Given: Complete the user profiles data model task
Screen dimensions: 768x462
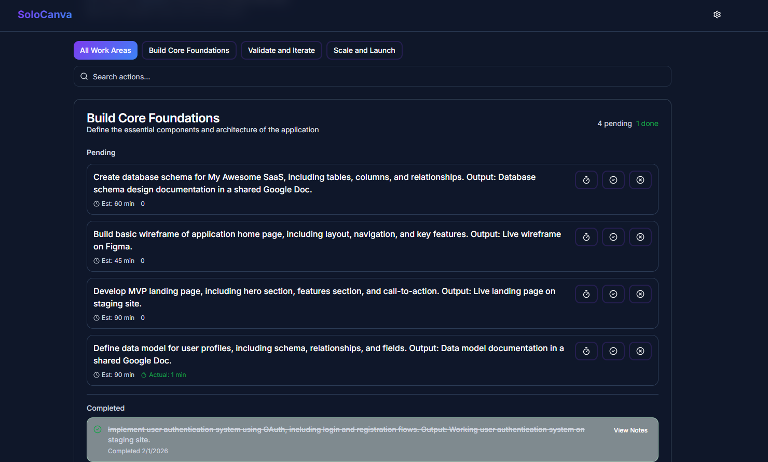Looking at the screenshot, I should coord(613,351).
